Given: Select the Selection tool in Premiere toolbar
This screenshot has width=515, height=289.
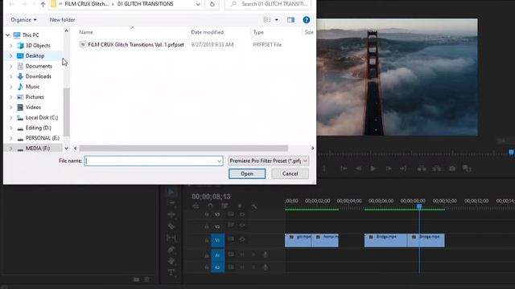Looking at the screenshot, I should tap(171, 192).
